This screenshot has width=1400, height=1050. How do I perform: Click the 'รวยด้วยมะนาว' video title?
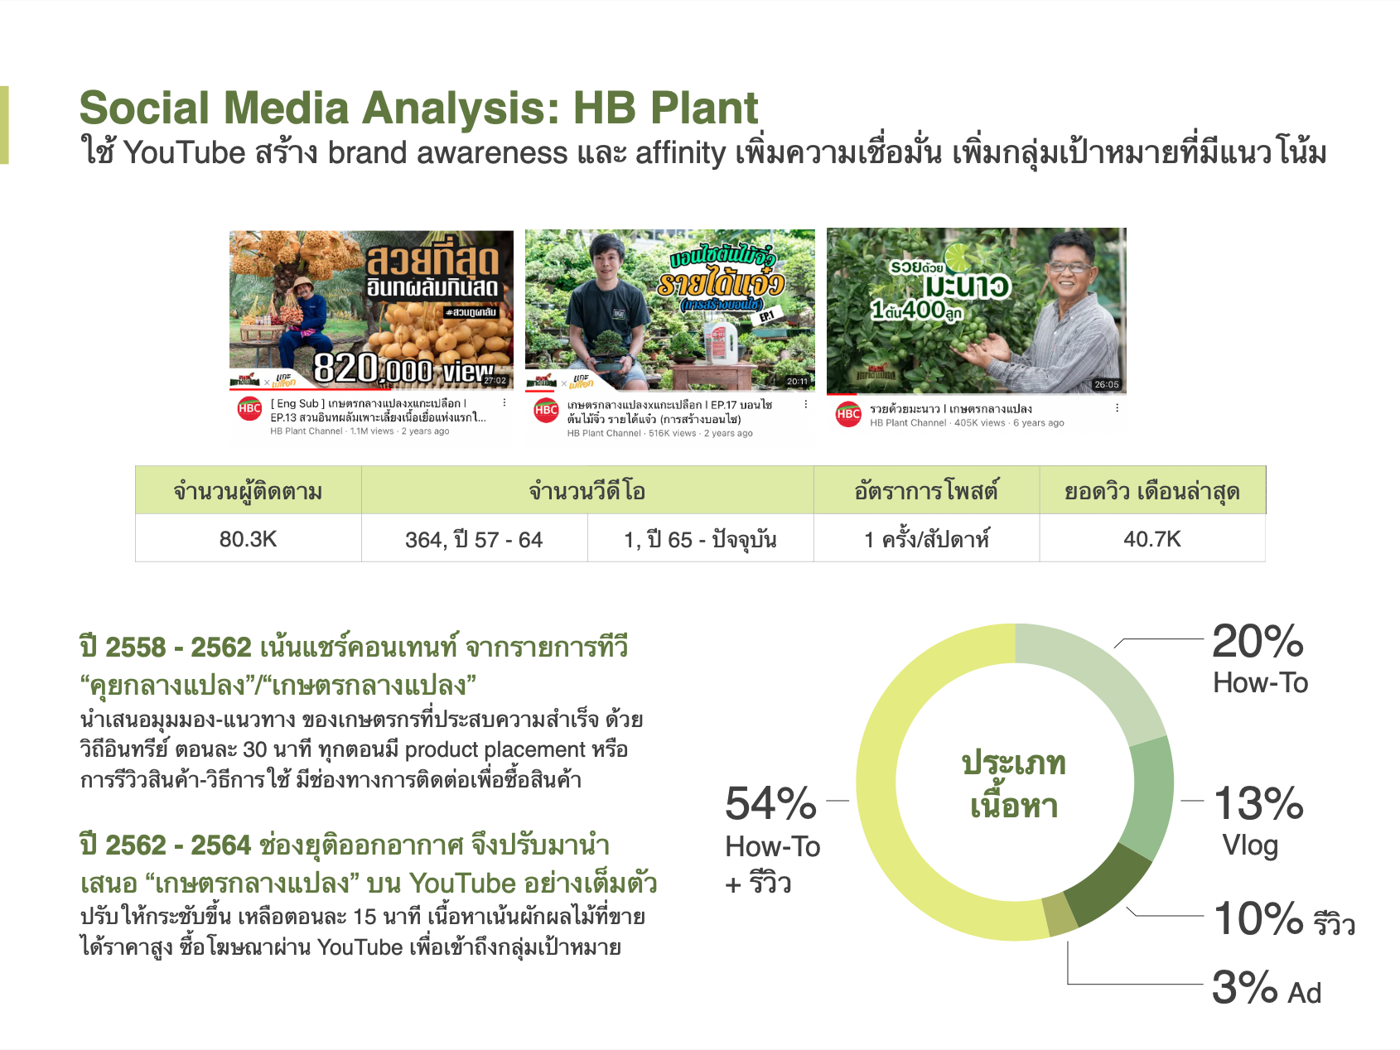click(951, 409)
